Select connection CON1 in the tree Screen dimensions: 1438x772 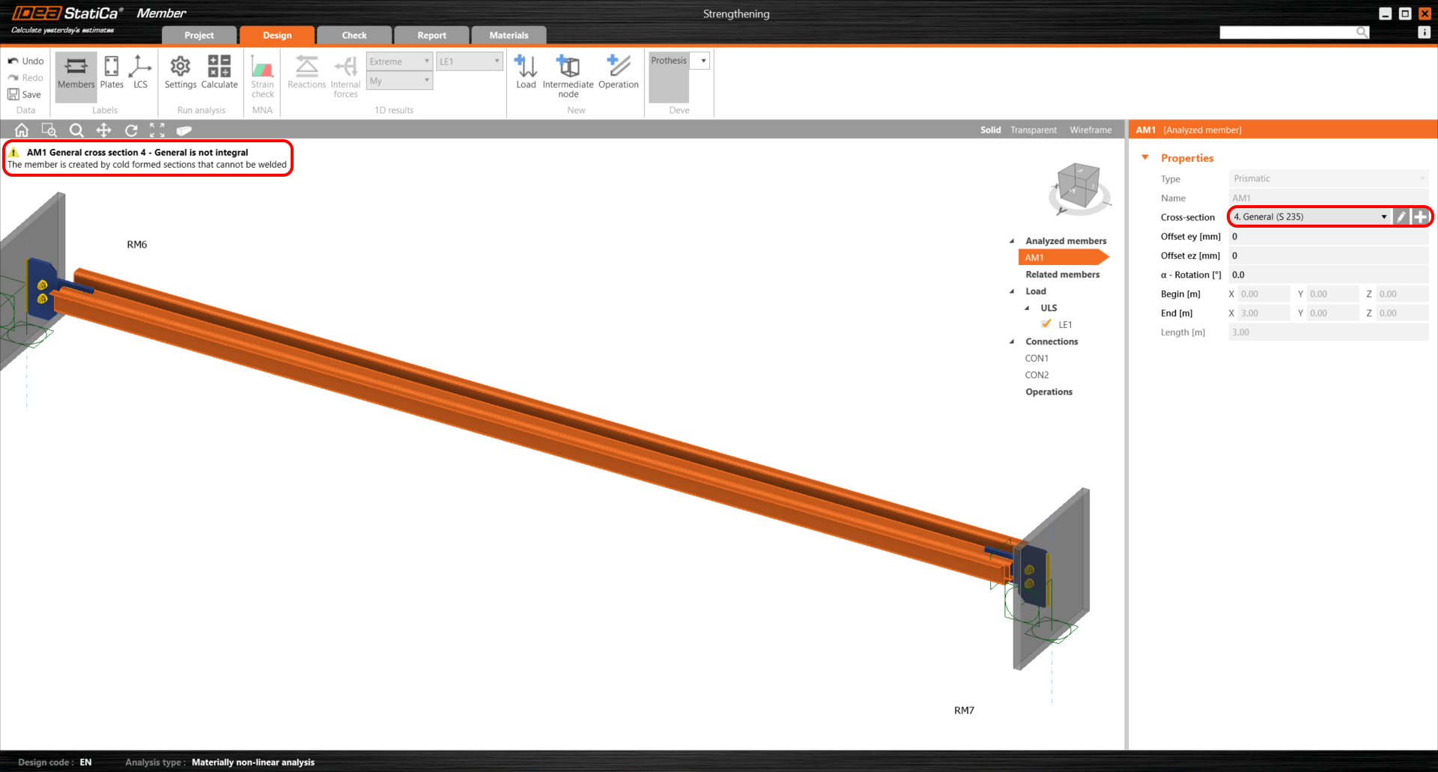[1037, 358]
